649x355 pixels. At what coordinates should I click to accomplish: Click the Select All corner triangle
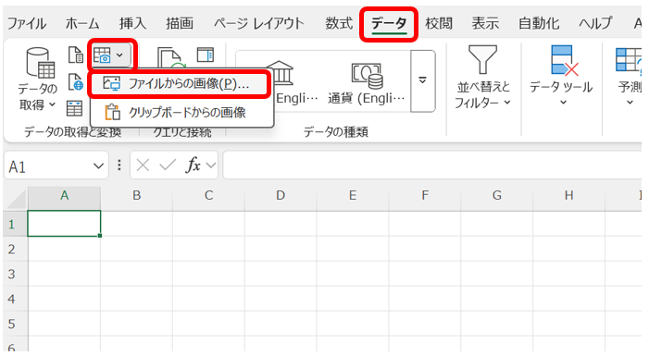16,199
